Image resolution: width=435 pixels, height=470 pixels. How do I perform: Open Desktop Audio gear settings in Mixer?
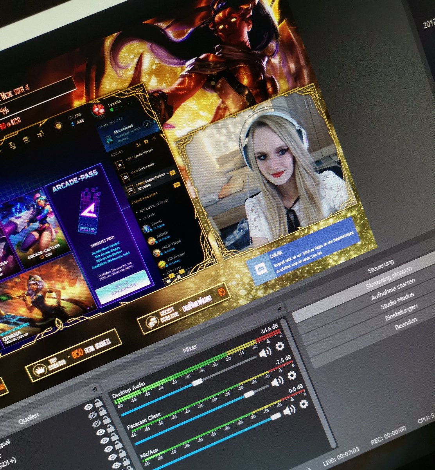(280, 346)
